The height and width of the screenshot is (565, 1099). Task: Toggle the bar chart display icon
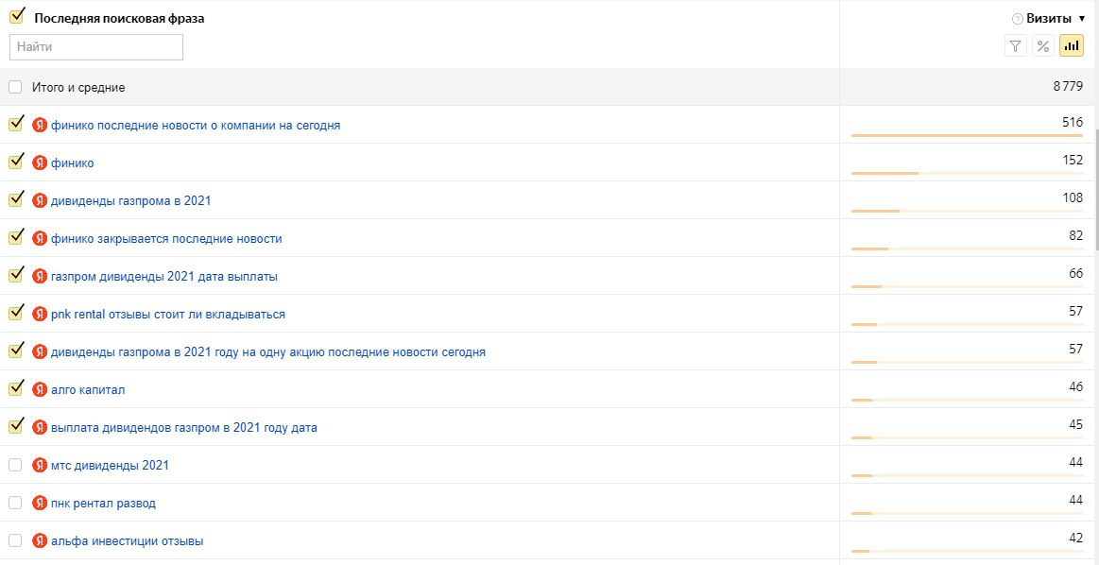(1072, 46)
